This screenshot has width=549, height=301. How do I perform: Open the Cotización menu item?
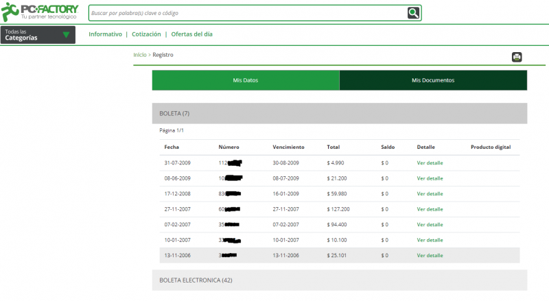[146, 34]
